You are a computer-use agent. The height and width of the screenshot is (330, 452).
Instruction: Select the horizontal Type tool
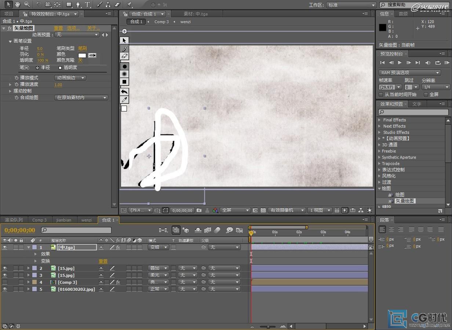tap(88, 4)
